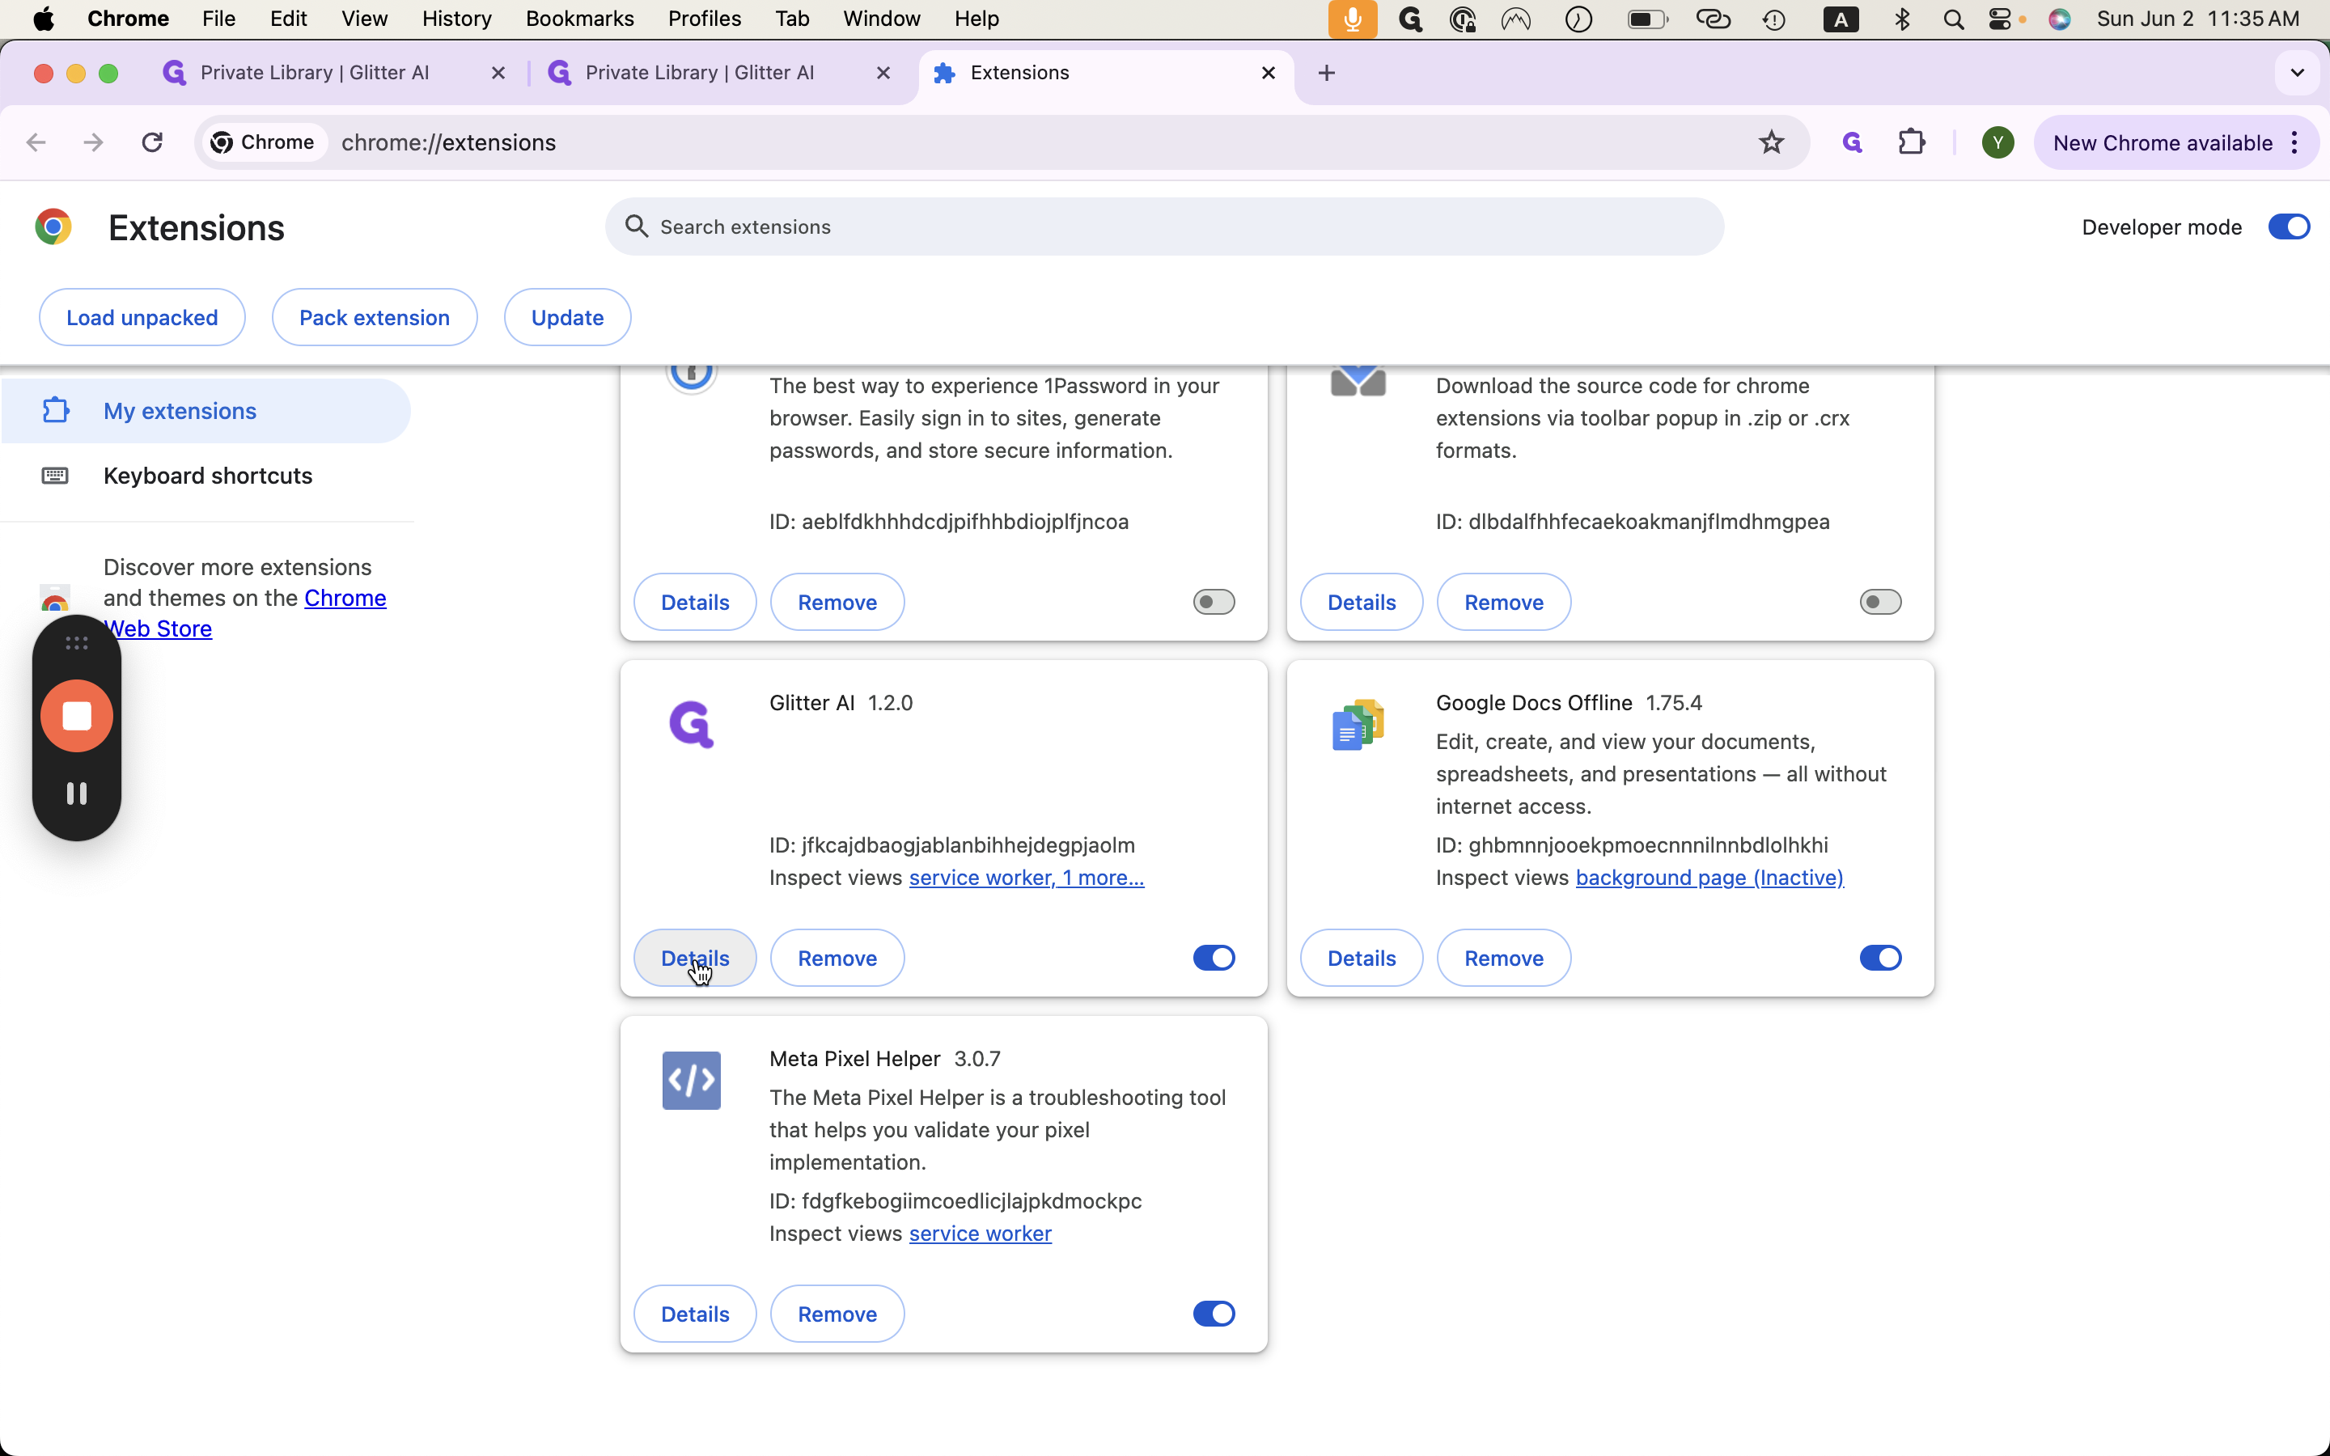Open Chrome's three-dot menu
This screenshot has height=1456, width=2330.
coord(2295,142)
